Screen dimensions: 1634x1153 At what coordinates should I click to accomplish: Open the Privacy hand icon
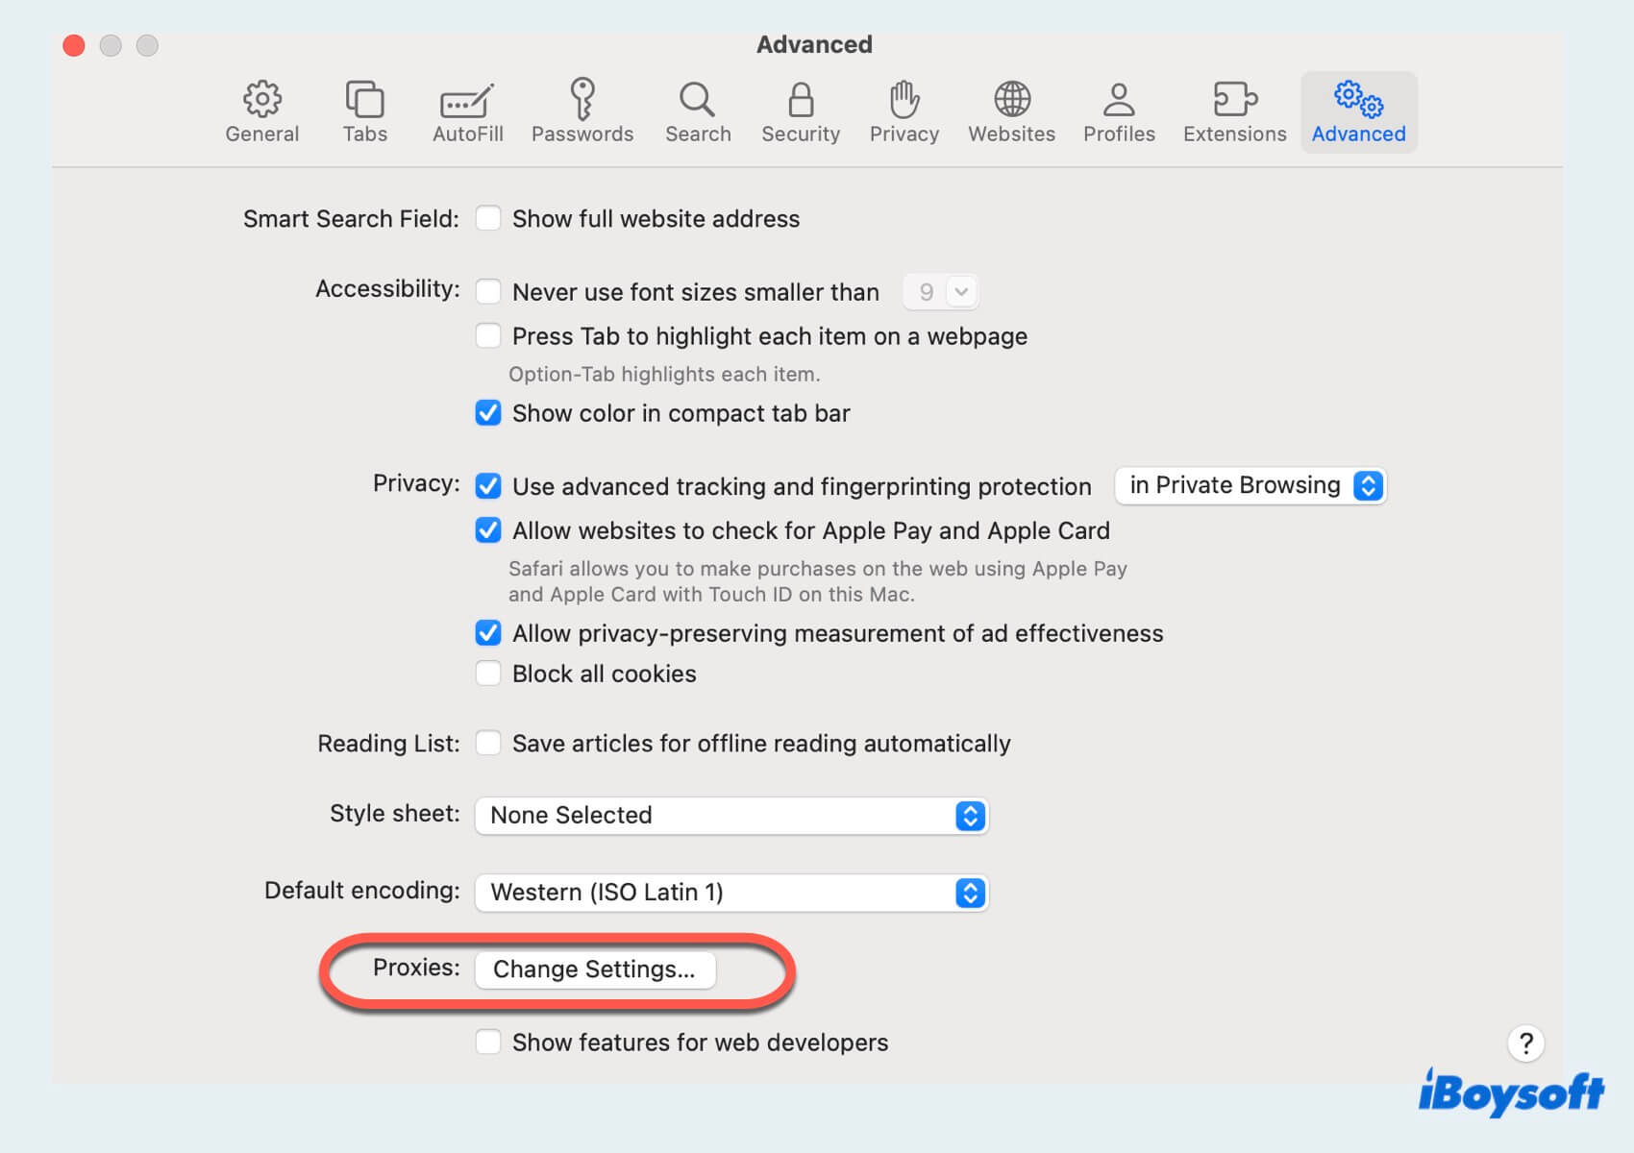pyautogui.click(x=904, y=110)
